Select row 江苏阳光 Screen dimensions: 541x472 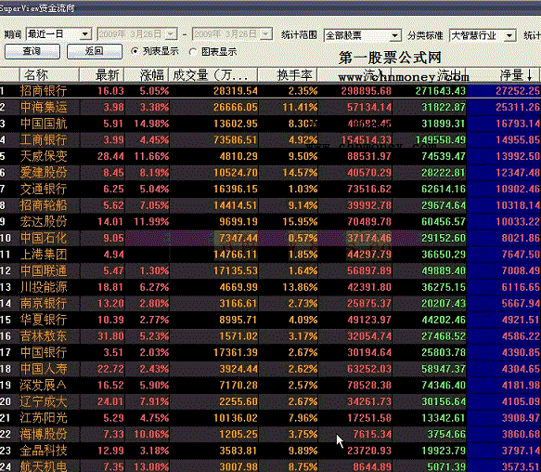coord(271,418)
